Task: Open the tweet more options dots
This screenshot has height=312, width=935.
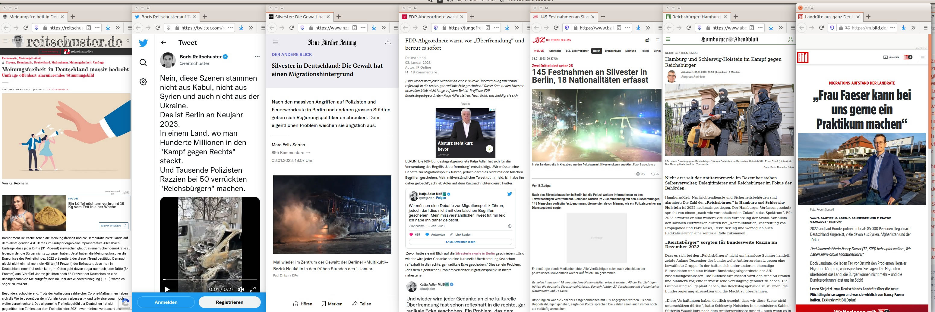Action: (257, 57)
